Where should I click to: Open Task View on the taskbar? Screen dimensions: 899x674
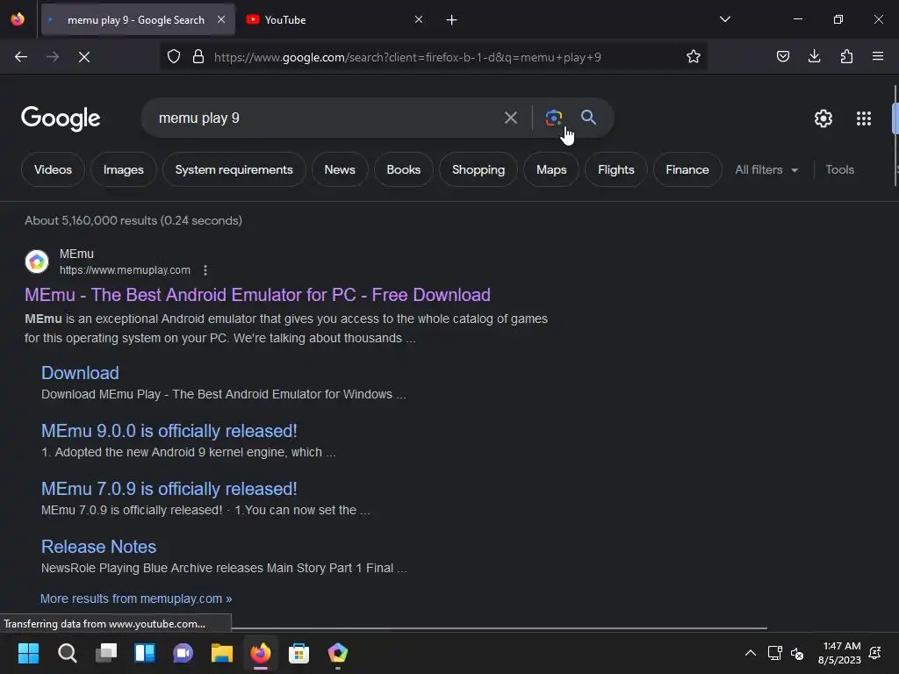(x=106, y=653)
